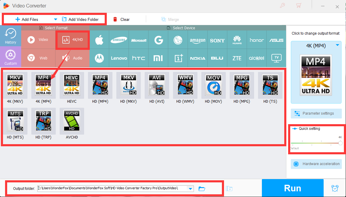Image resolution: width=346 pixels, height=197 pixels.
Task: Select the Honor device brand
Action: 257,40
